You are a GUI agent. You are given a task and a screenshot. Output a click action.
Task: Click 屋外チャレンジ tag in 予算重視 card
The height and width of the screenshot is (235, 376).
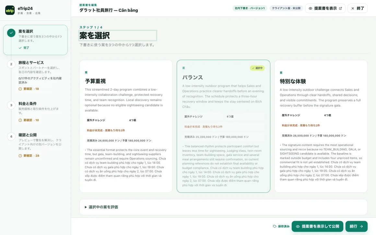point(96,120)
